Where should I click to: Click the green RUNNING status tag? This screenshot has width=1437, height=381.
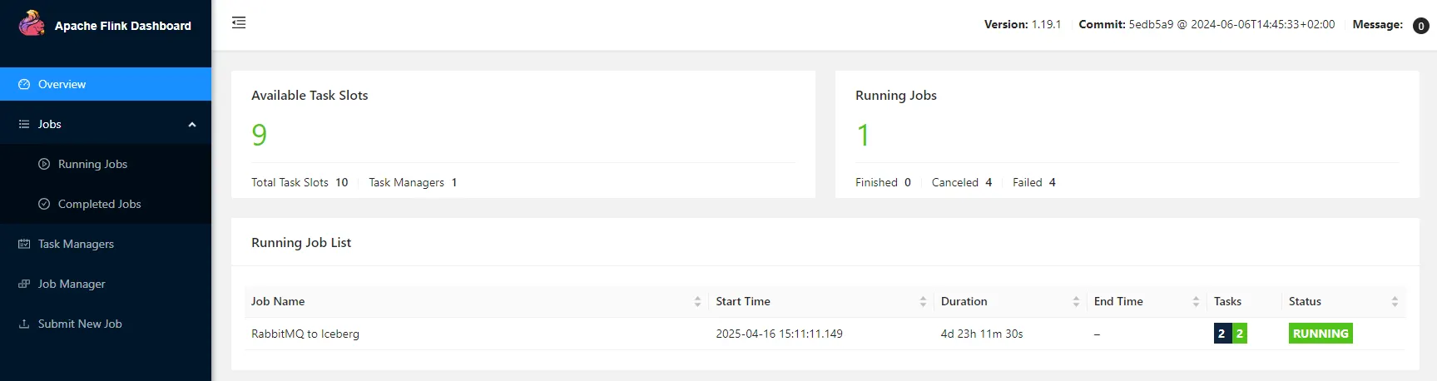click(x=1321, y=334)
